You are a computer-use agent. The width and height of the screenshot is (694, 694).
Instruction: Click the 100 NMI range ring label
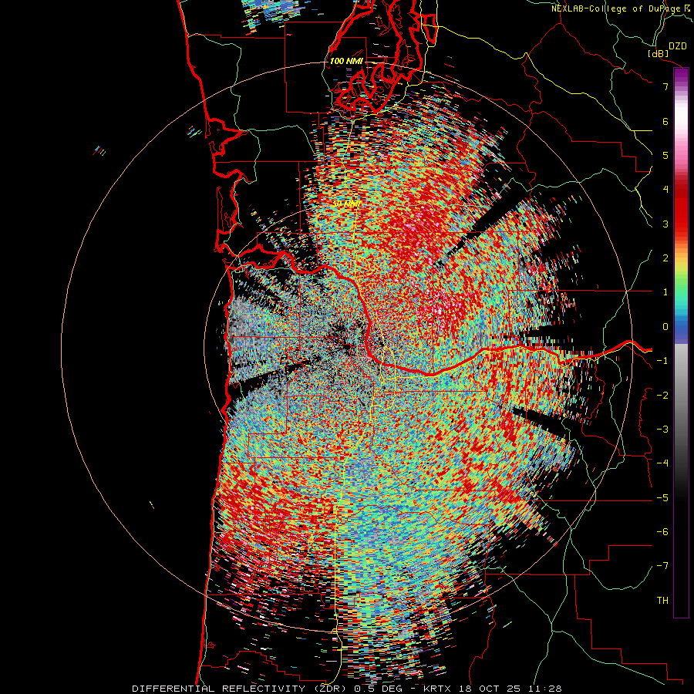[x=345, y=61]
